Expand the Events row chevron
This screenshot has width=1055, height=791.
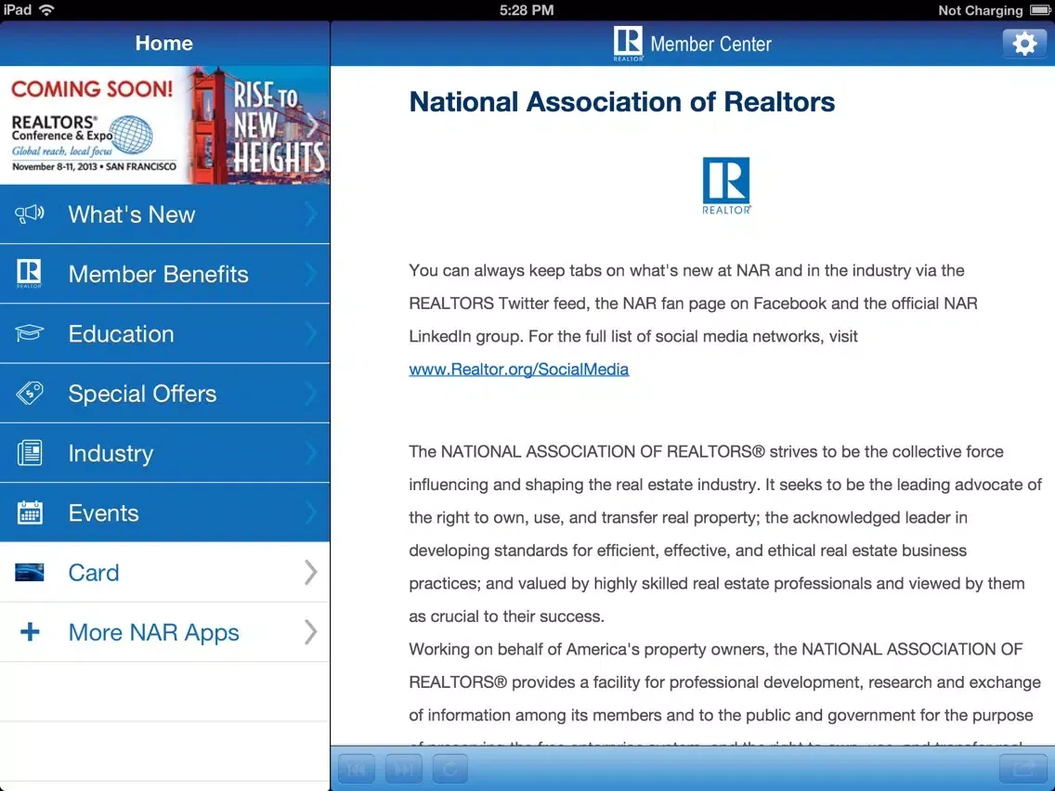pos(311,512)
